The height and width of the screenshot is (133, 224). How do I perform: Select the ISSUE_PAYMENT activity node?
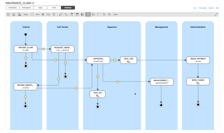coord(198,60)
